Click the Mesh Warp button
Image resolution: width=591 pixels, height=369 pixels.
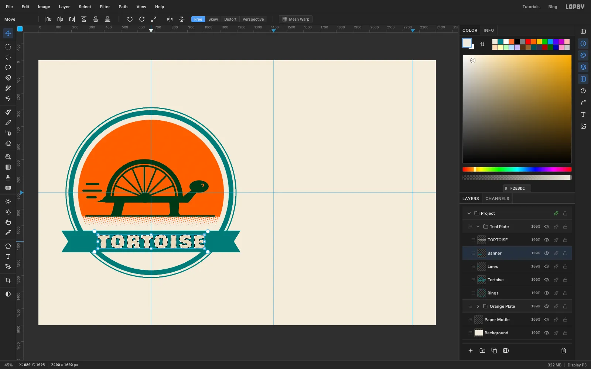(296, 19)
